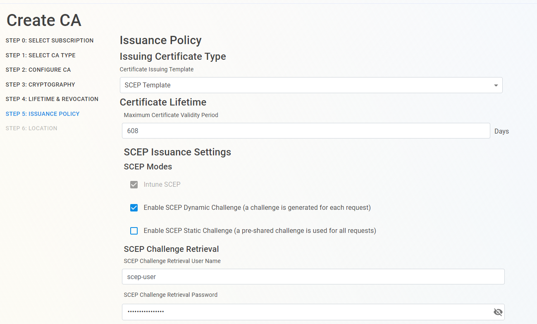The height and width of the screenshot is (324, 537).
Task: Select Step 5: Issuance Policy
Action: tap(43, 114)
